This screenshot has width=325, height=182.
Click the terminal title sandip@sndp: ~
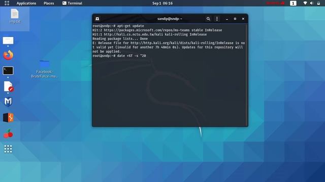(x=170, y=19)
